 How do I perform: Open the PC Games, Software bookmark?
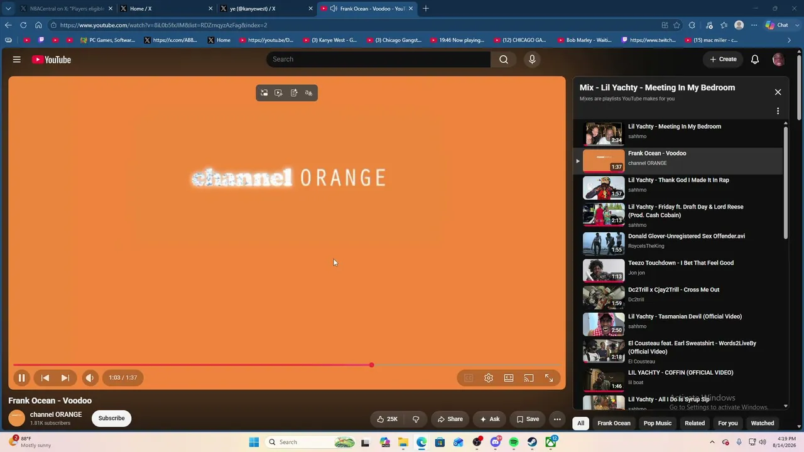107,40
